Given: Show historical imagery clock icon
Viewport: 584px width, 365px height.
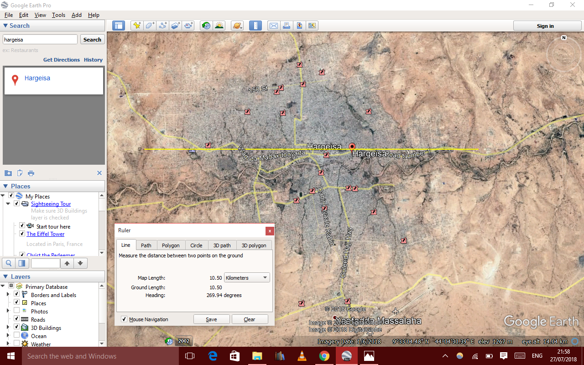Looking at the screenshot, I should (x=206, y=26).
